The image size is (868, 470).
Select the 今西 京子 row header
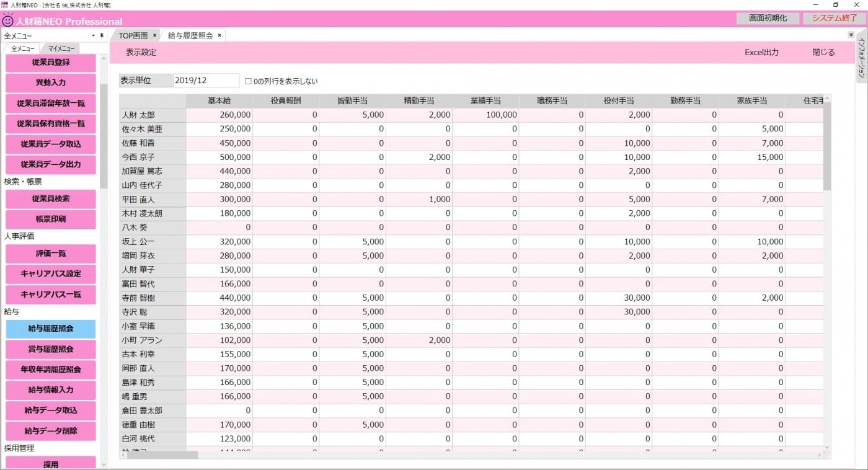pos(153,157)
